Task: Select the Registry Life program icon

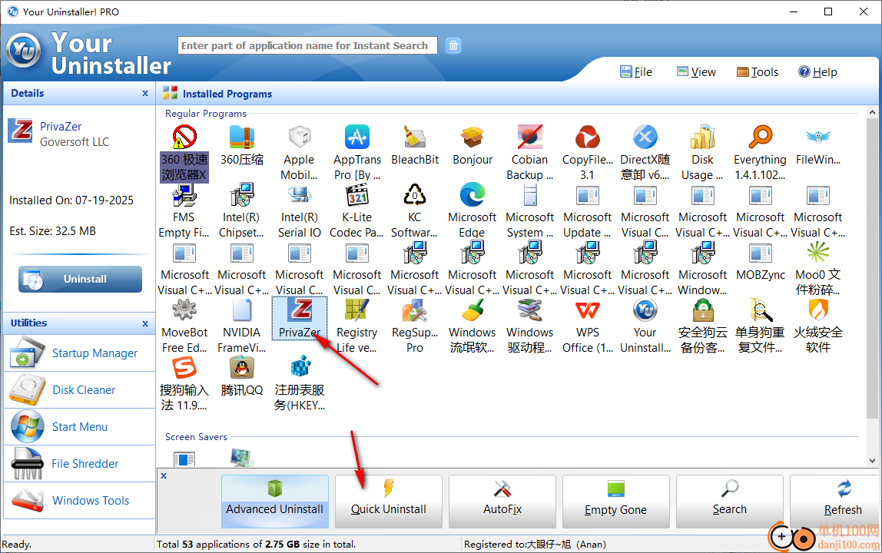Action: point(357,310)
